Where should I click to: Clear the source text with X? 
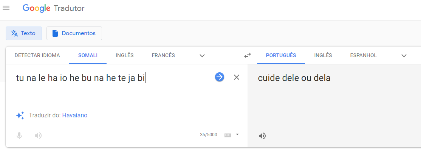point(237,77)
